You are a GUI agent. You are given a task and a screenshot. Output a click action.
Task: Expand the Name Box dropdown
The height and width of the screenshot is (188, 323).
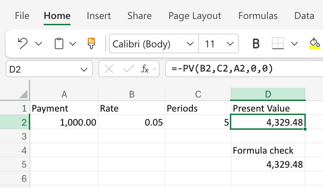(x=84, y=69)
